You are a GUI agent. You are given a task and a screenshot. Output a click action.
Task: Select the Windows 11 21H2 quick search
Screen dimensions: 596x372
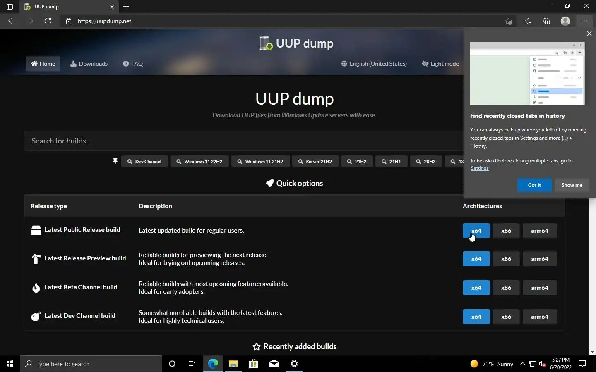coord(260,162)
